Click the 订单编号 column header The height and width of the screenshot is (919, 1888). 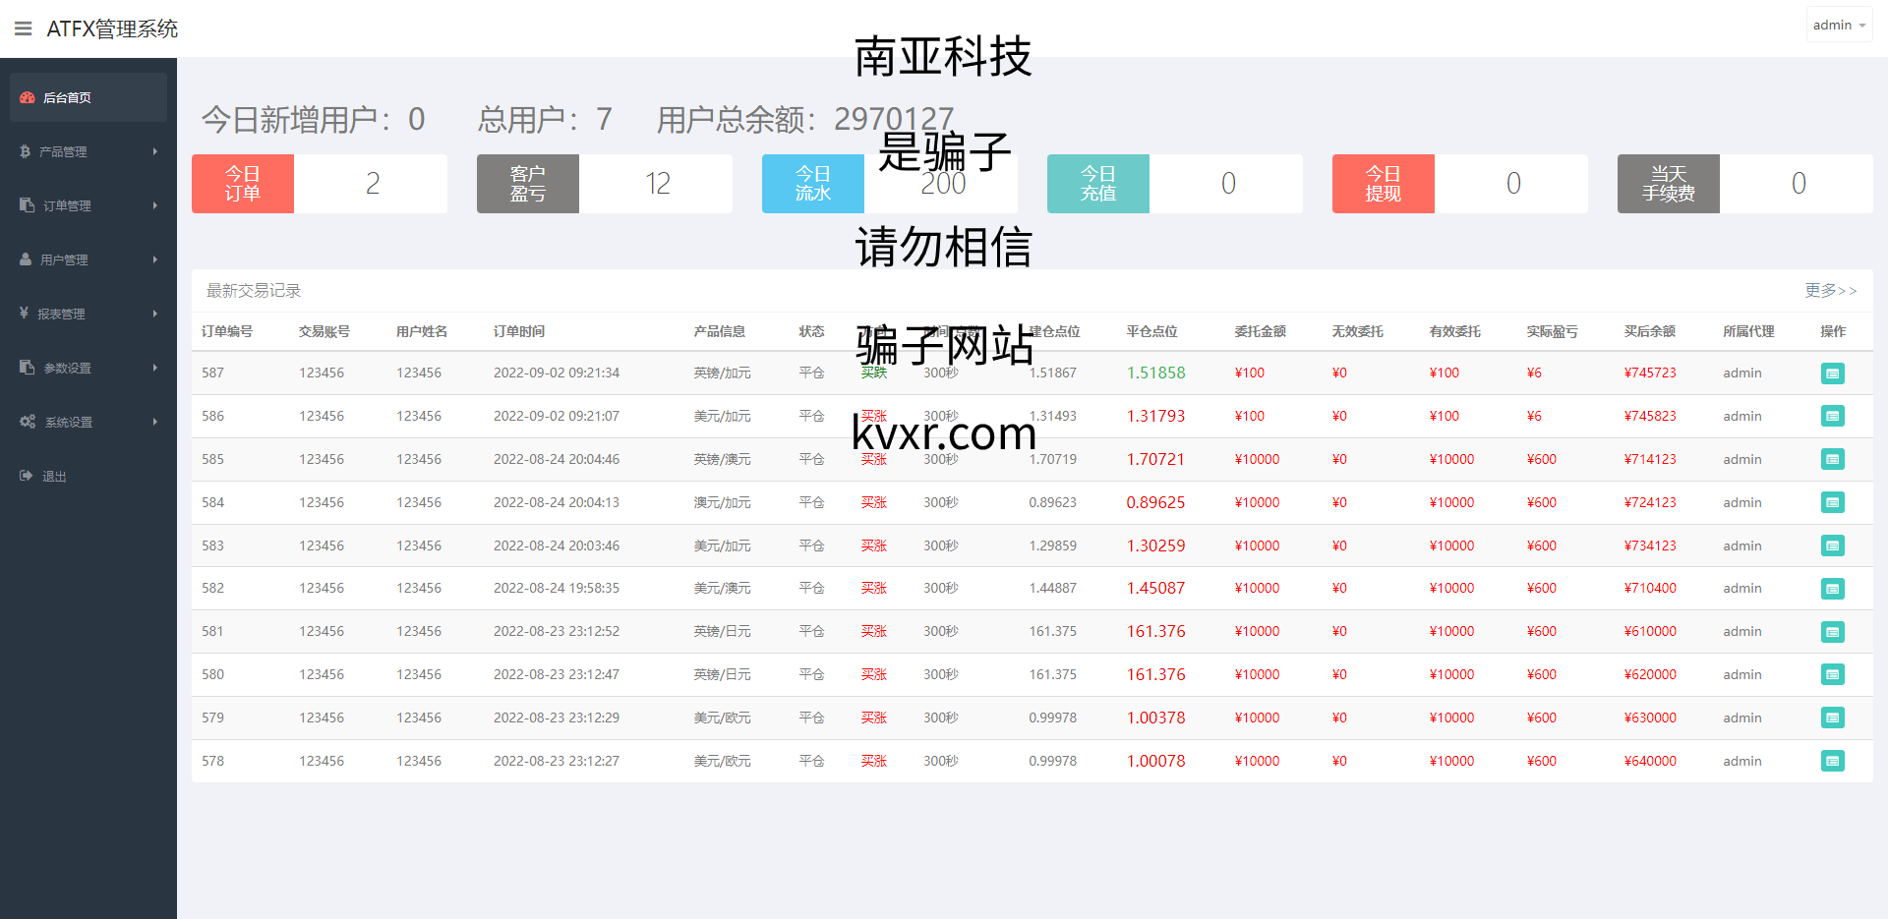227,331
